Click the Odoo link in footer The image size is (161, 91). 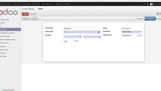pos(12,90)
